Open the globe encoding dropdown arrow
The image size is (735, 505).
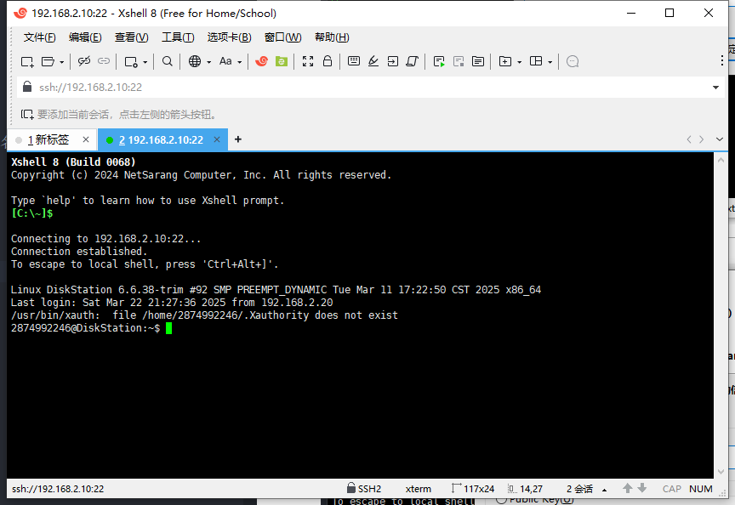pyautogui.click(x=208, y=62)
